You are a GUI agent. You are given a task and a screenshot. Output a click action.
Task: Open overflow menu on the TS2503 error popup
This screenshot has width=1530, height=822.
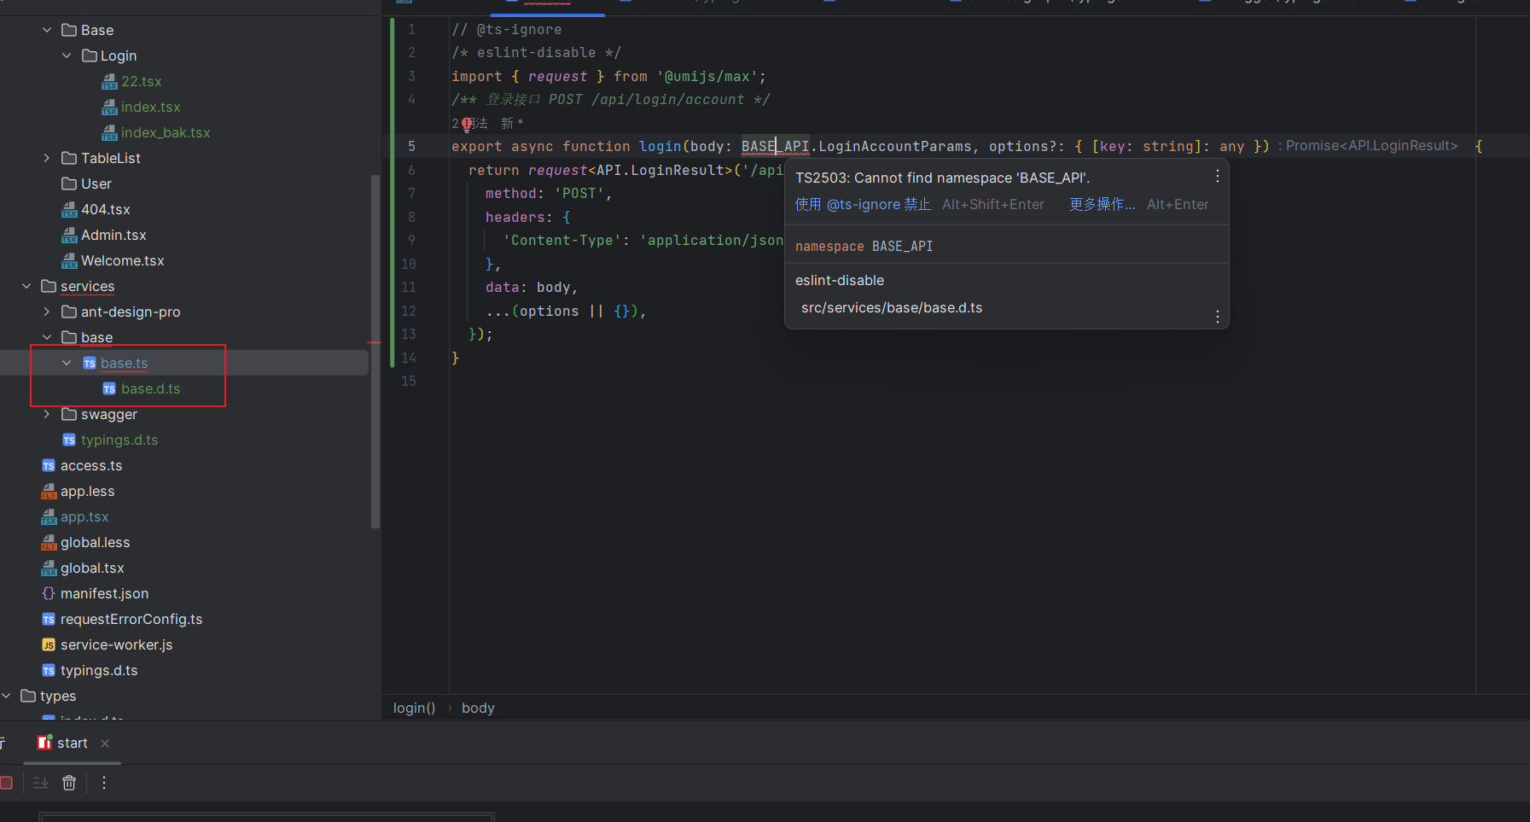point(1218,176)
